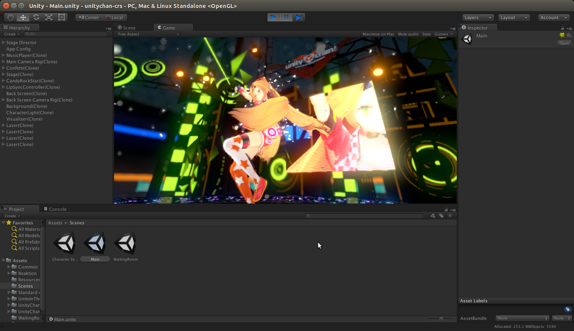This screenshot has width=574, height=331.
Task: Open the AssetBundle variant dropdown
Action: (562, 318)
